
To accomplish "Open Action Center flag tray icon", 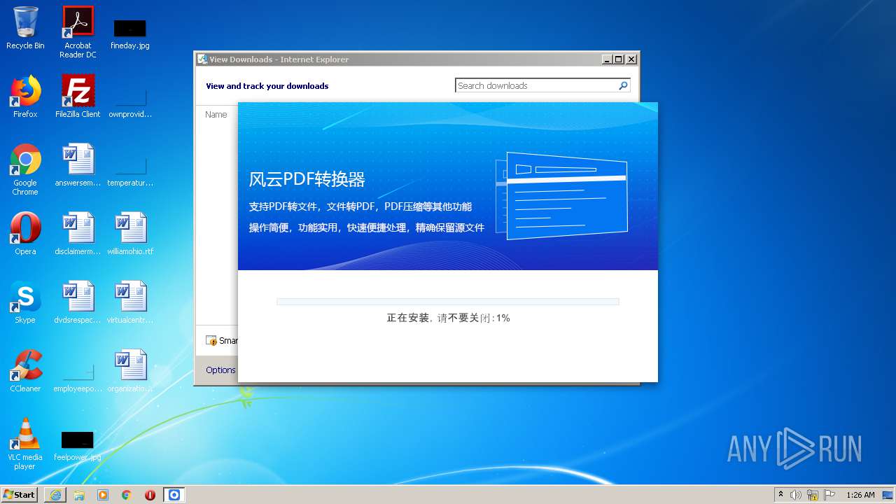I will 829,495.
